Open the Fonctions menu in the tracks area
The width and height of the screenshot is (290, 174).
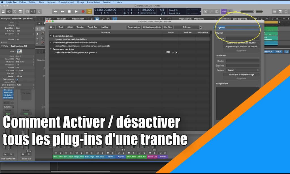[63, 19]
